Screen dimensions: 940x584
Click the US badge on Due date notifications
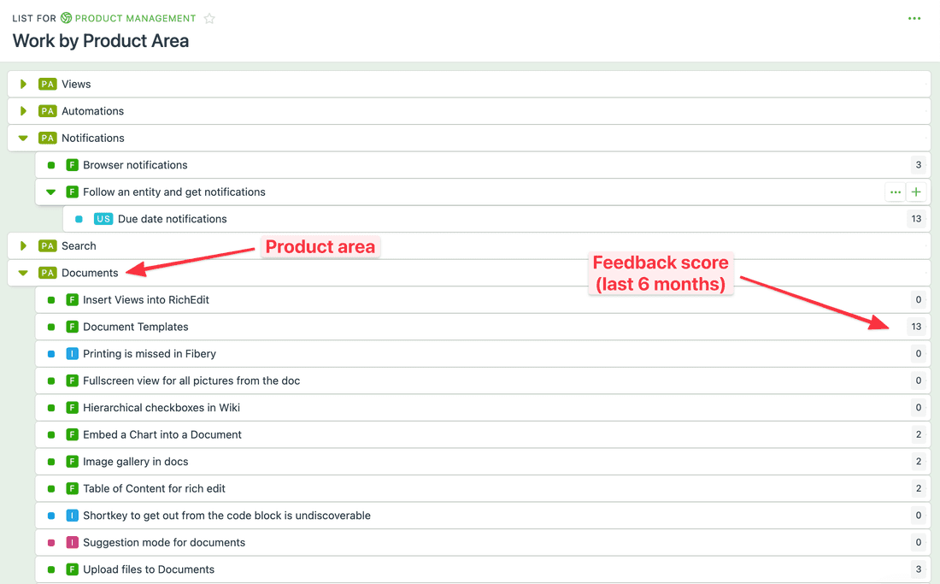pyautogui.click(x=103, y=218)
